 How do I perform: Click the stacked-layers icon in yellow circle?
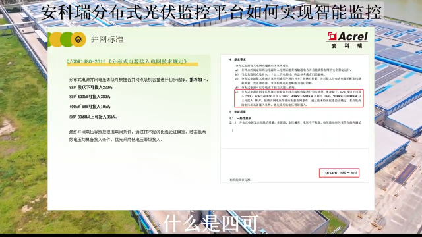coord(78,39)
